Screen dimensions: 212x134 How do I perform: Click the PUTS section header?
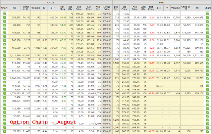click(162, 3)
